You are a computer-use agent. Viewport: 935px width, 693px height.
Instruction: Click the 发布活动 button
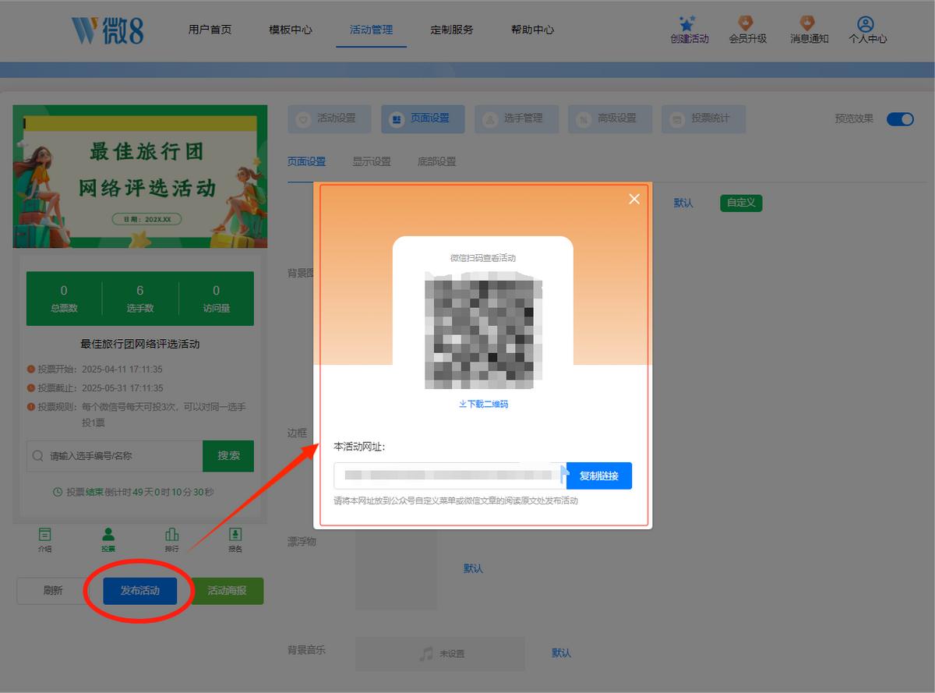140,591
